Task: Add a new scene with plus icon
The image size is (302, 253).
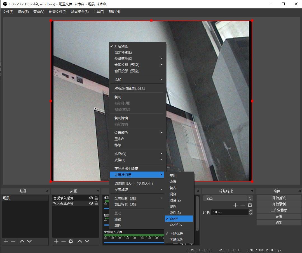Action: pos(6,241)
